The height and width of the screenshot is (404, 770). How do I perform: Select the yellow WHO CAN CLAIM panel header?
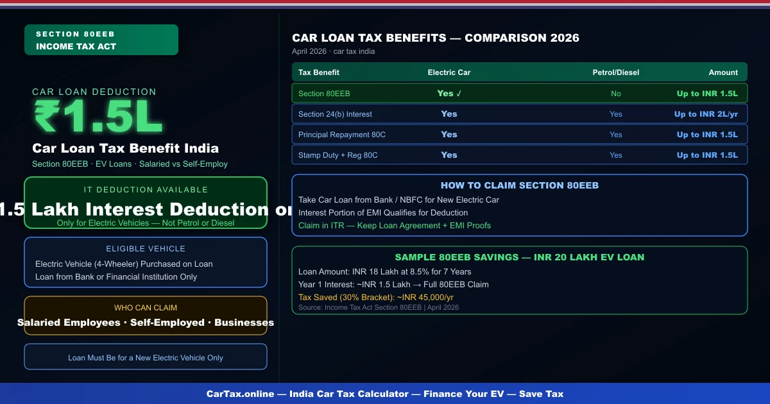[146, 308]
